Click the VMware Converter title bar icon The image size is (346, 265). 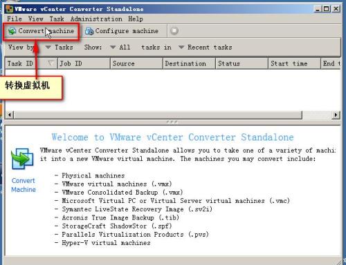tap(9, 9)
